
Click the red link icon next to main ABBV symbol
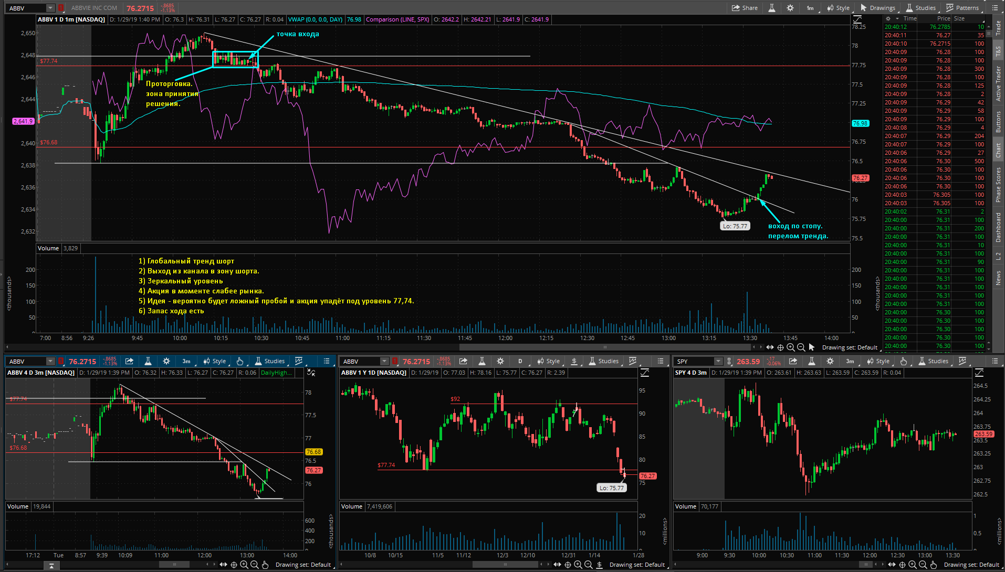point(61,8)
